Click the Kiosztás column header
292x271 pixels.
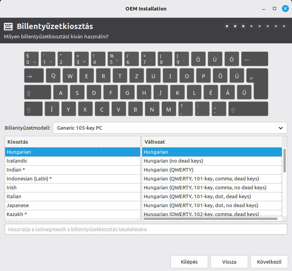point(72,142)
